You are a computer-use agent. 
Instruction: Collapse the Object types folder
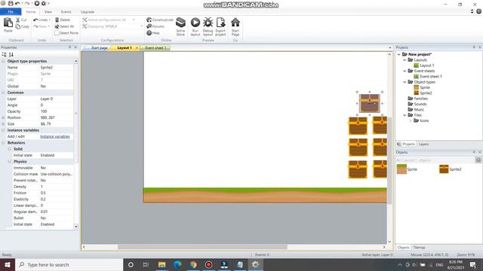tap(405, 82)
